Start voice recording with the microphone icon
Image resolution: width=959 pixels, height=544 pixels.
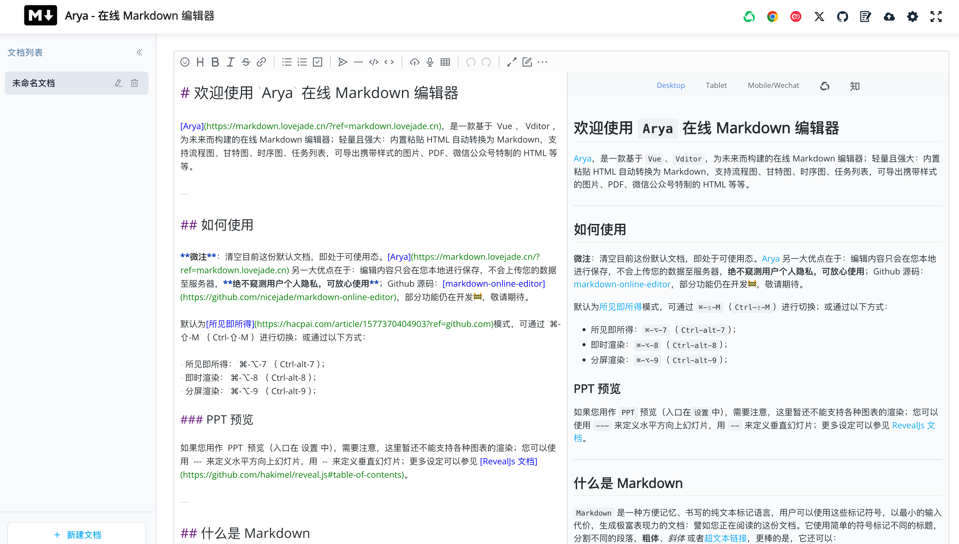tap(430, 62)
